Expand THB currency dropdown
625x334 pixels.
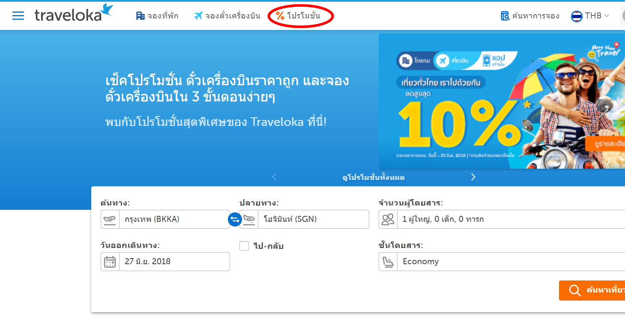tap(590, 16)
